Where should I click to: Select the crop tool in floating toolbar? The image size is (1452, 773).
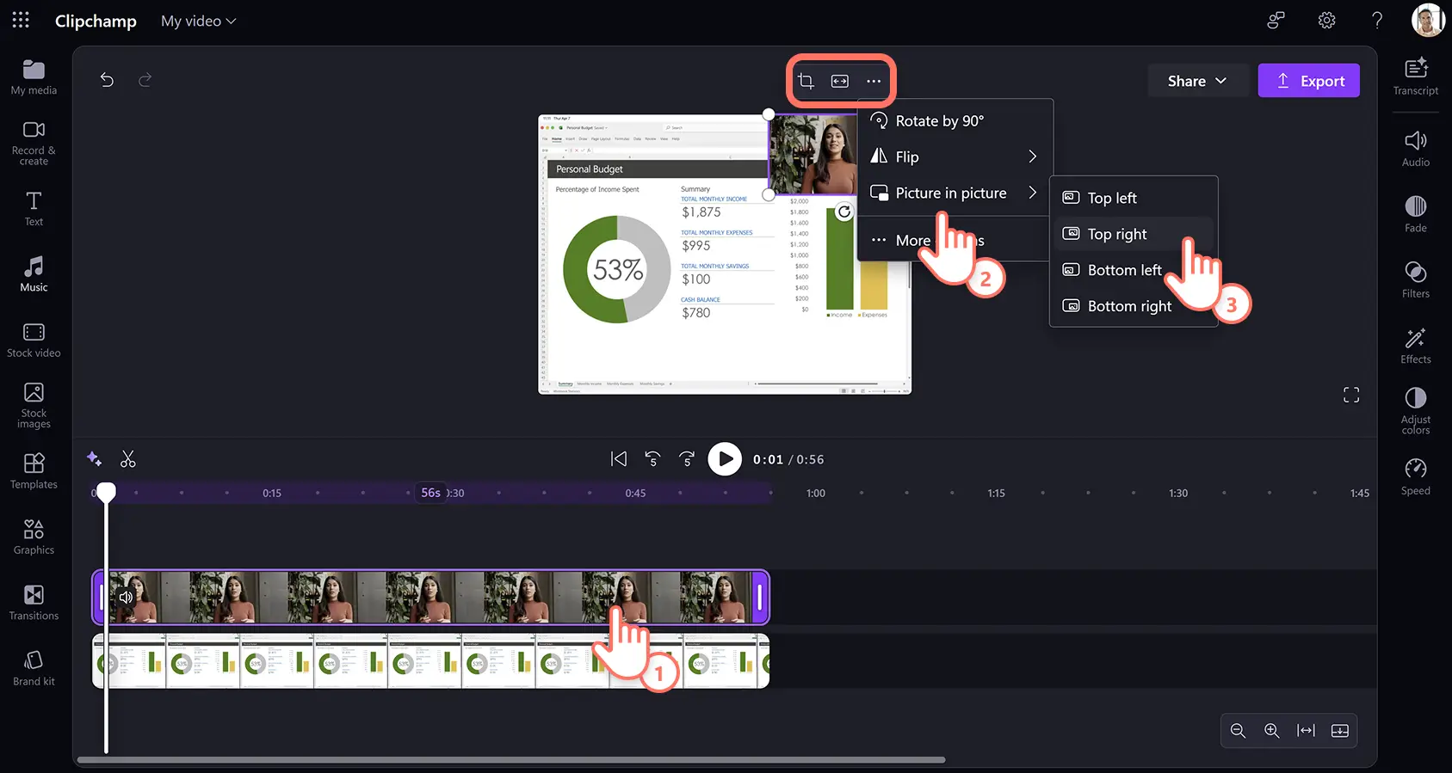pyautogui.click(x=806, y=81)
